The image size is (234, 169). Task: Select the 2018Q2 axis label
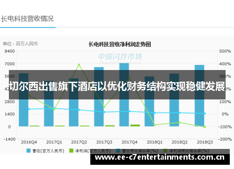[180, 142]
